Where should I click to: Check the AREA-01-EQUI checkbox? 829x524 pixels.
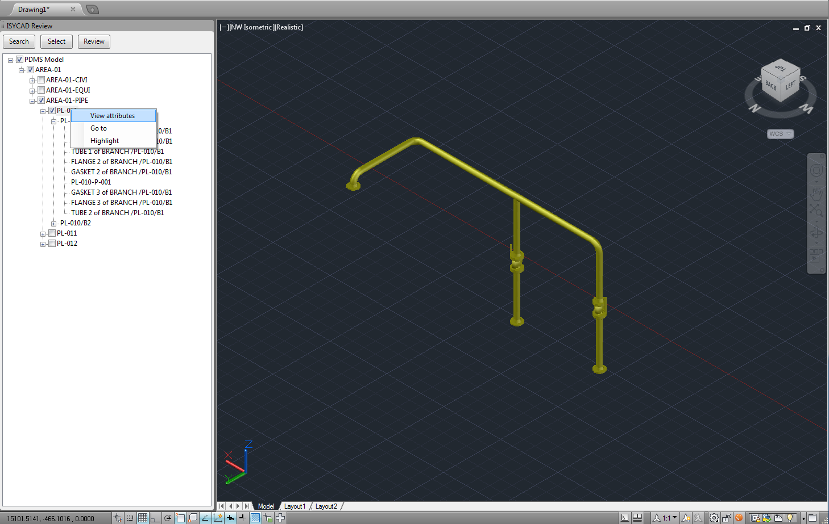(41, 90)
